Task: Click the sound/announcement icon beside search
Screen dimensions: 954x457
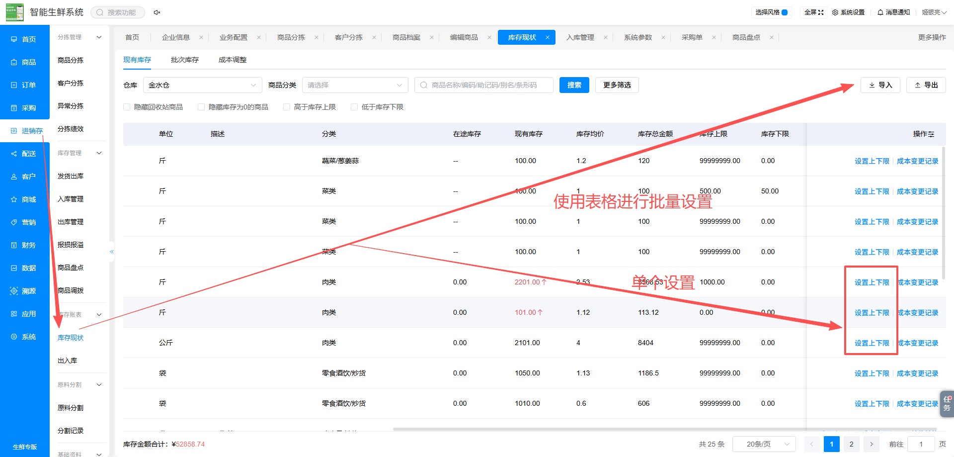Action: click(157, 12)
